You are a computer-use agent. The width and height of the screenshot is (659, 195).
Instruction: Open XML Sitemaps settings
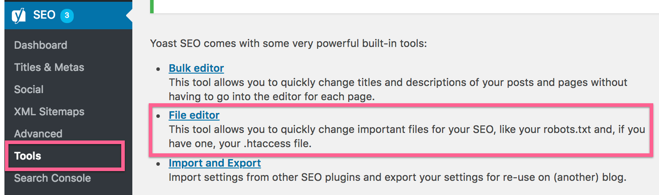click(x=49, y=112)
